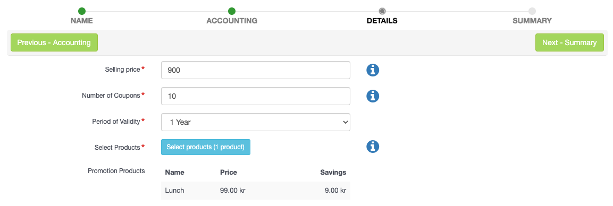Click the Selling price info icon
The width and height of the screenshot is (613, 206).
coord(373,70)
